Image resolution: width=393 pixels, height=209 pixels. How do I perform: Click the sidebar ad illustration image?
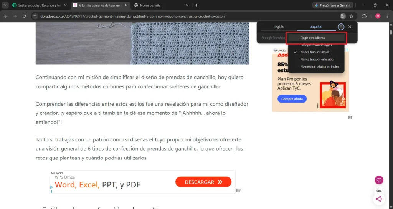(333, 94)
